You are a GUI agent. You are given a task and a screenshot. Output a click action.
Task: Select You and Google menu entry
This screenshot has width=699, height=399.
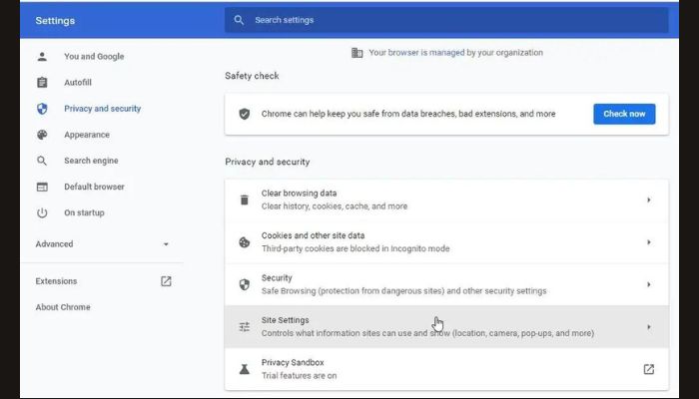(94, 57)
